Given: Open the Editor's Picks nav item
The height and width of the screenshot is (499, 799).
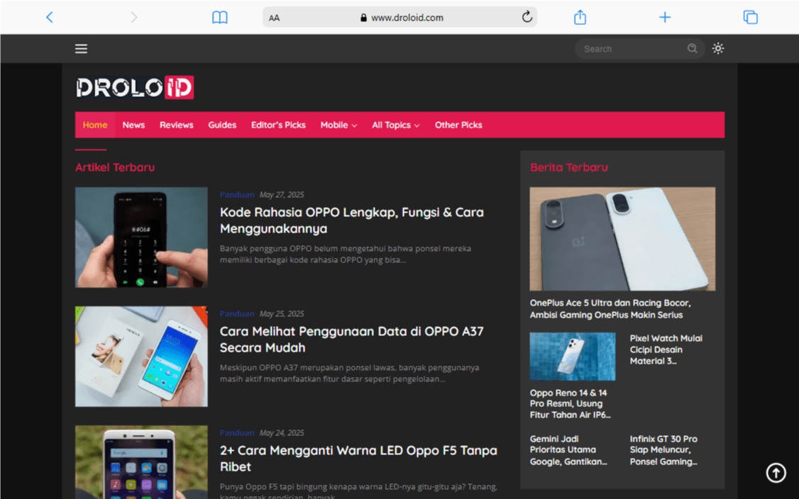Looking at the screenshot, I should click(x=278, y=125).
